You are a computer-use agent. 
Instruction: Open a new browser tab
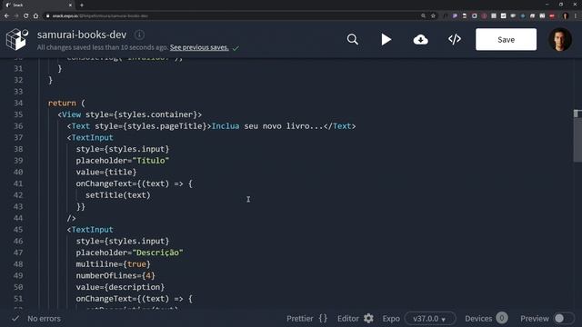pos(82,5)
